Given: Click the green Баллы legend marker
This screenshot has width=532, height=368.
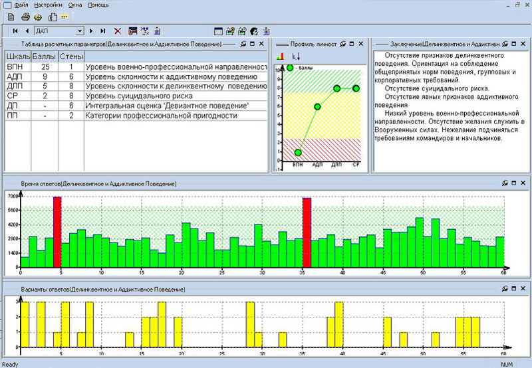Looking at the screenshot, I should coord(289,68).
